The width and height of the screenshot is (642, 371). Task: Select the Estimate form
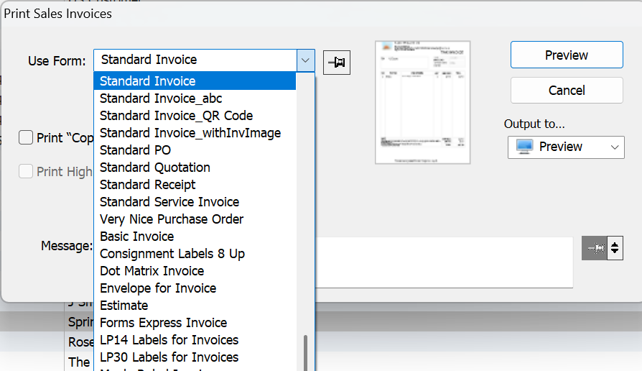tap(195, 306)
